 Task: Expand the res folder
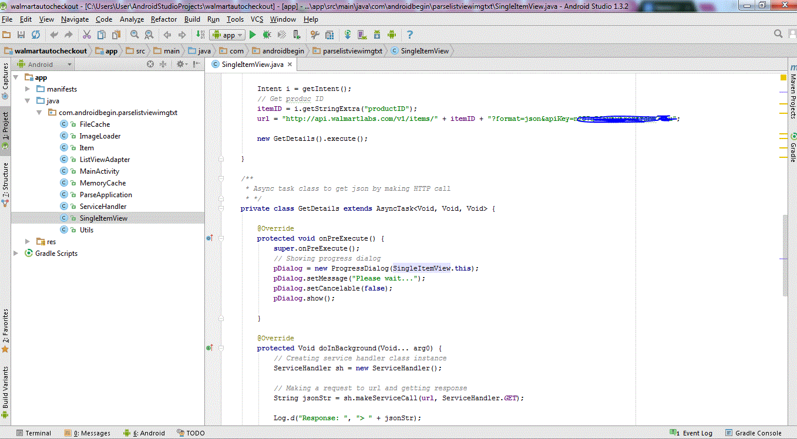pos(28,242)
